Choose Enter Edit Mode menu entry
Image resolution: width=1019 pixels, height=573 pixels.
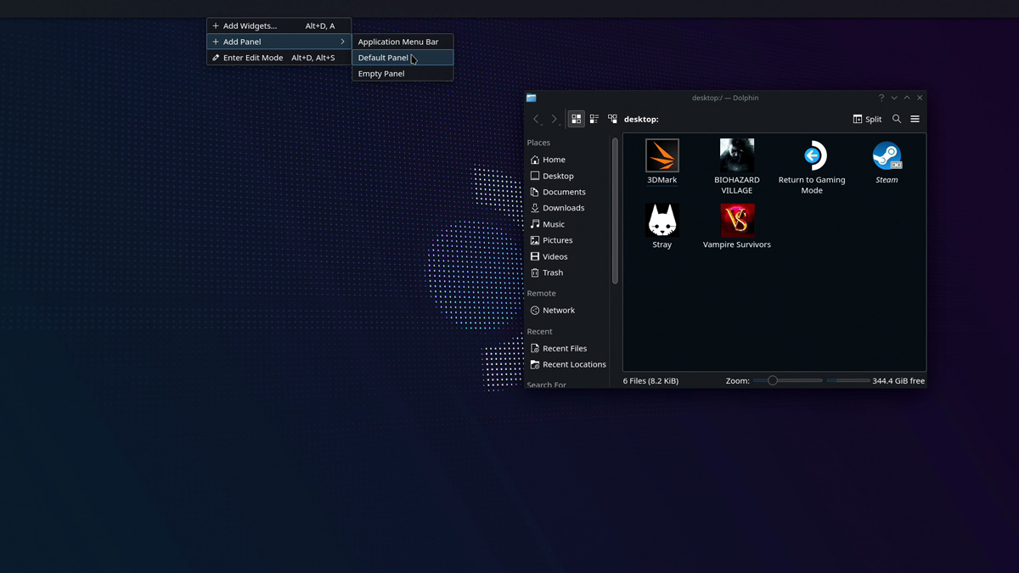point(279,58)
